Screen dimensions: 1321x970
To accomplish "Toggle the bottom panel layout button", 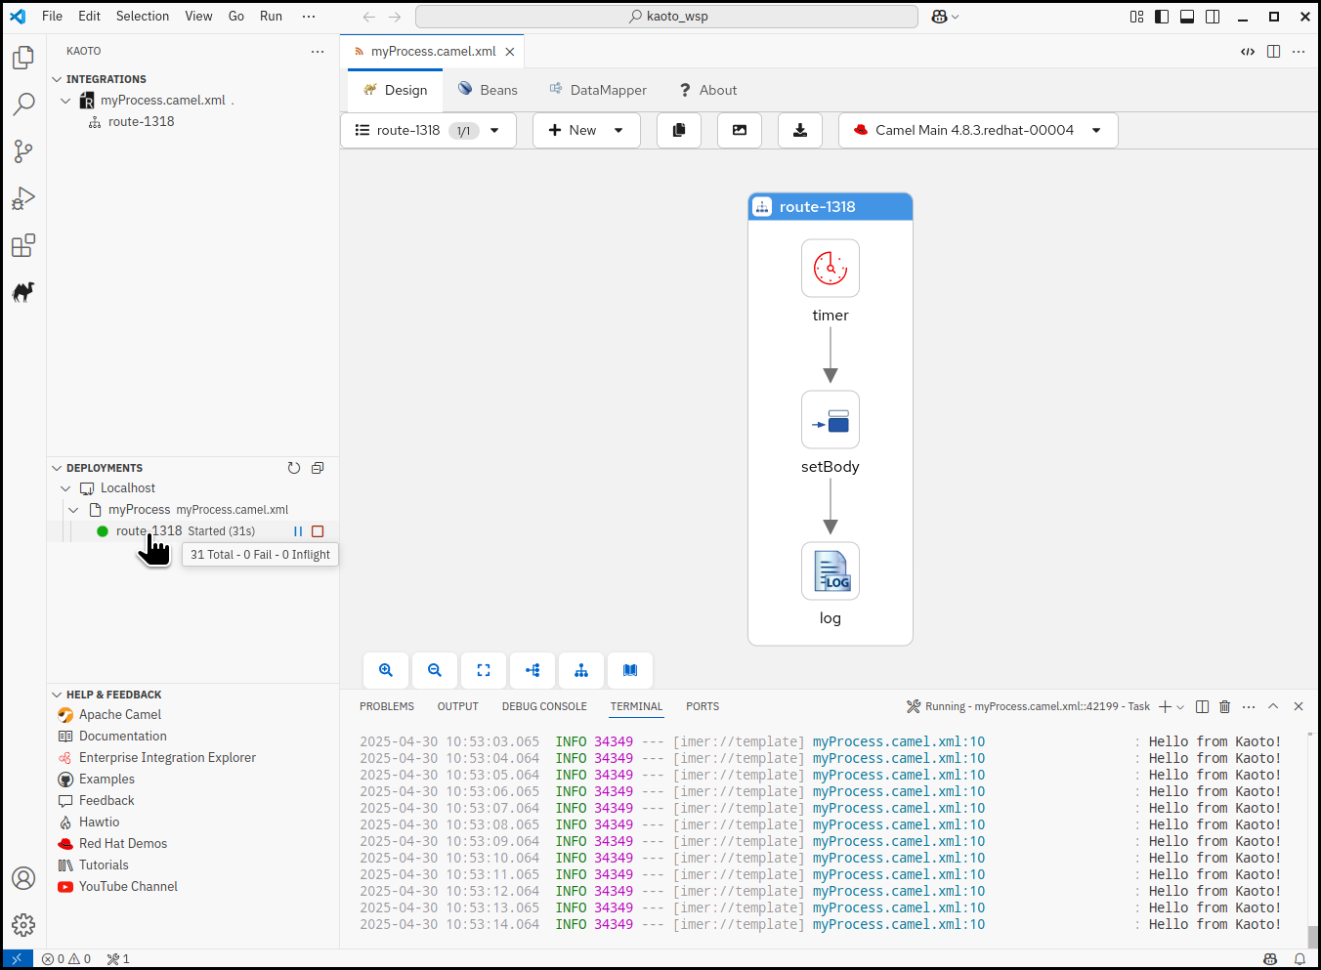I will pos(1187,17).
